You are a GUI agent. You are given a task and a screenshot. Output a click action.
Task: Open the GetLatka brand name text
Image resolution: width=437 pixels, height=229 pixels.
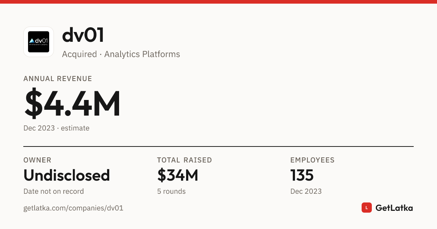pyautogui.click(x=394, y=208)
